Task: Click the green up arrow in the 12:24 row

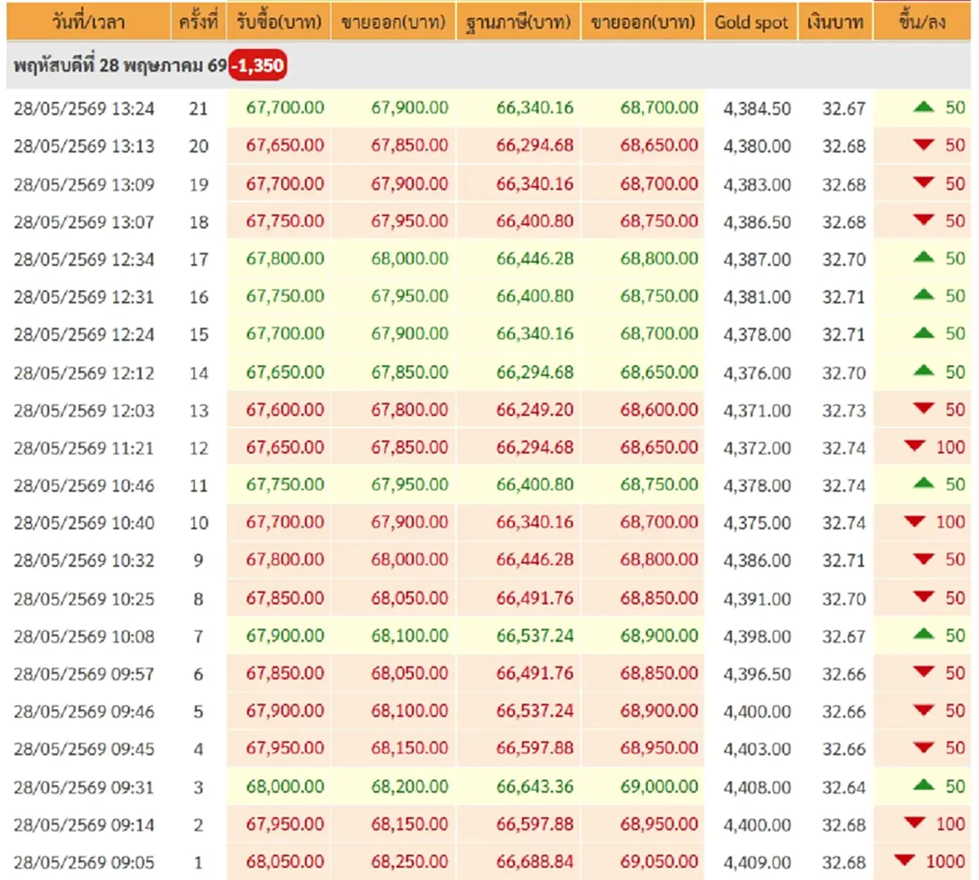Action: tap(924, 333)
